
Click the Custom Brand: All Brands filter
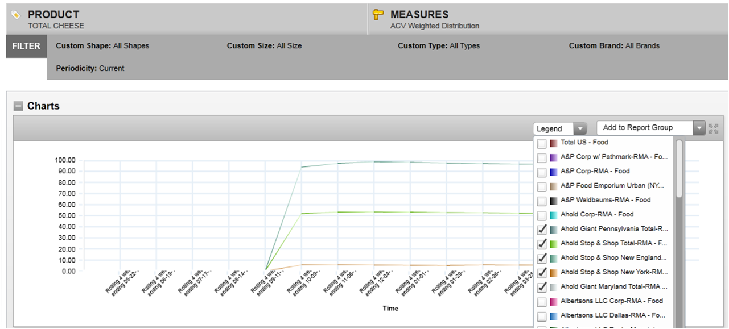pyautogui.click(x=614, y=46)
